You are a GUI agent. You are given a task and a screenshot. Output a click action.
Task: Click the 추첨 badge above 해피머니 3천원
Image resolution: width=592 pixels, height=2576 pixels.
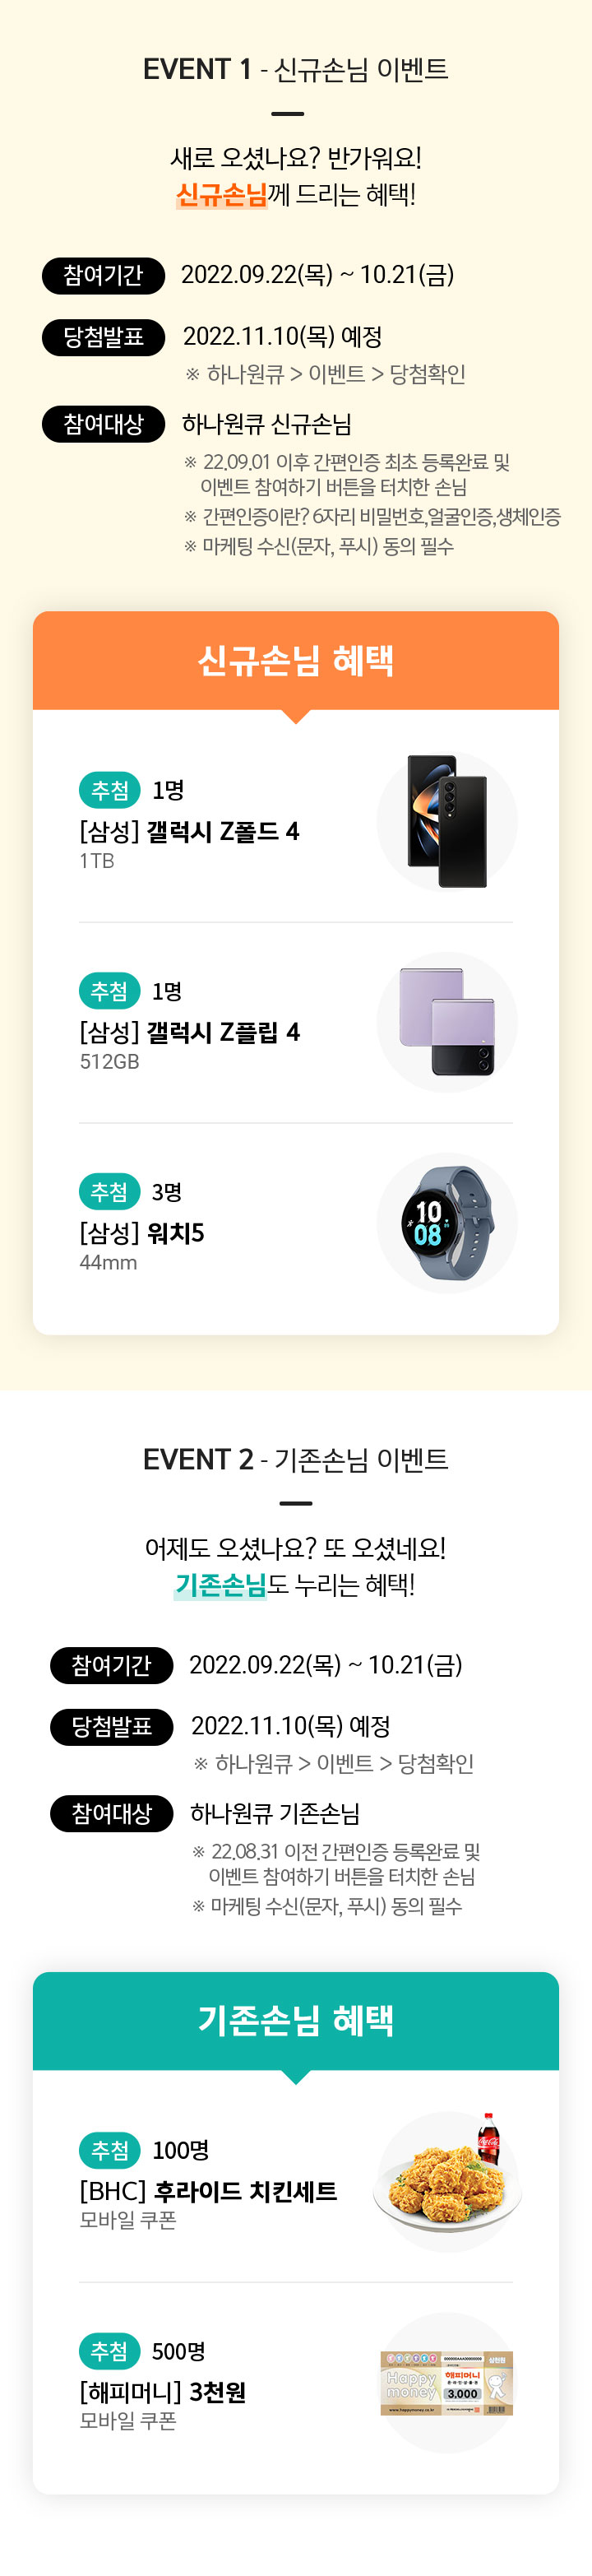pos(109,2351)
